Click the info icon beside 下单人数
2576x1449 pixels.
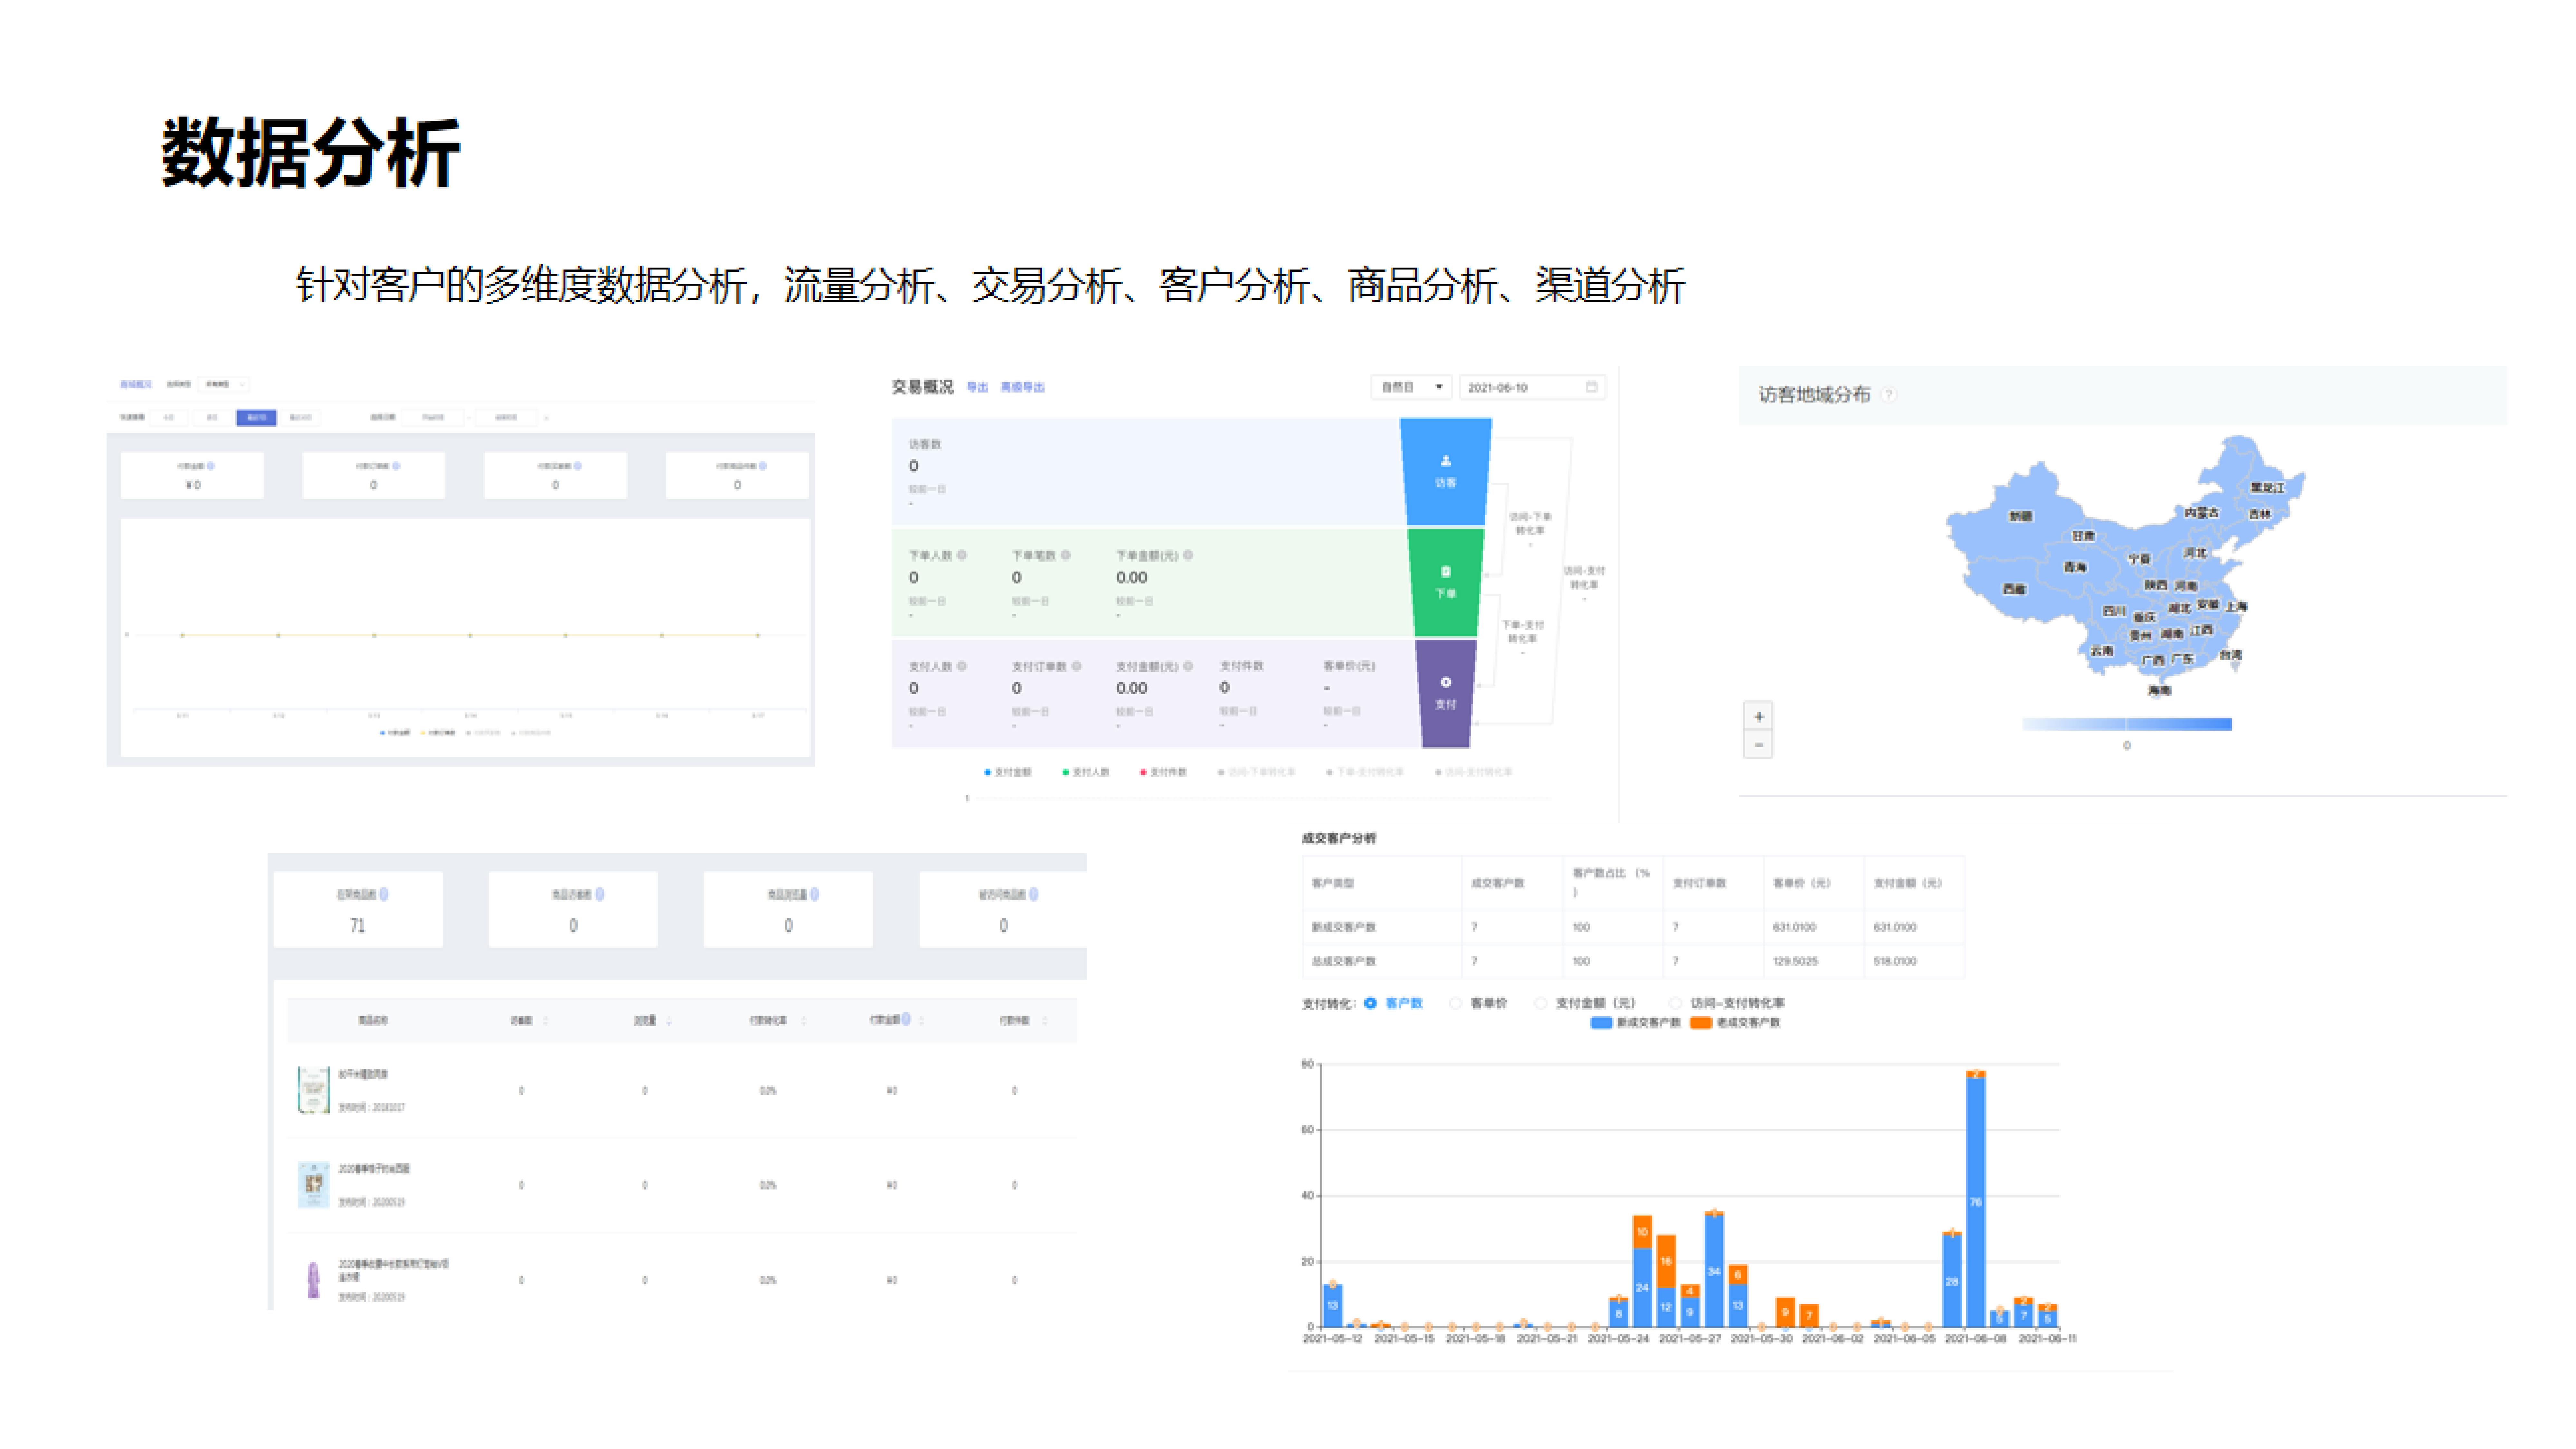(x=962, y=555)
